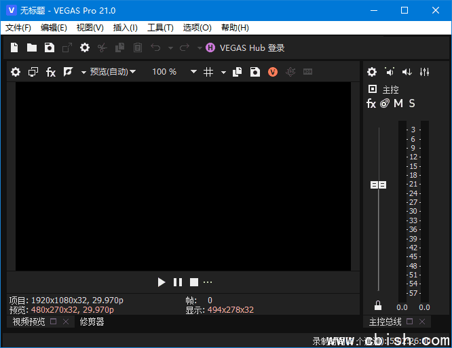
Task: Save snapshot to file icon
Action: (255, 72)
